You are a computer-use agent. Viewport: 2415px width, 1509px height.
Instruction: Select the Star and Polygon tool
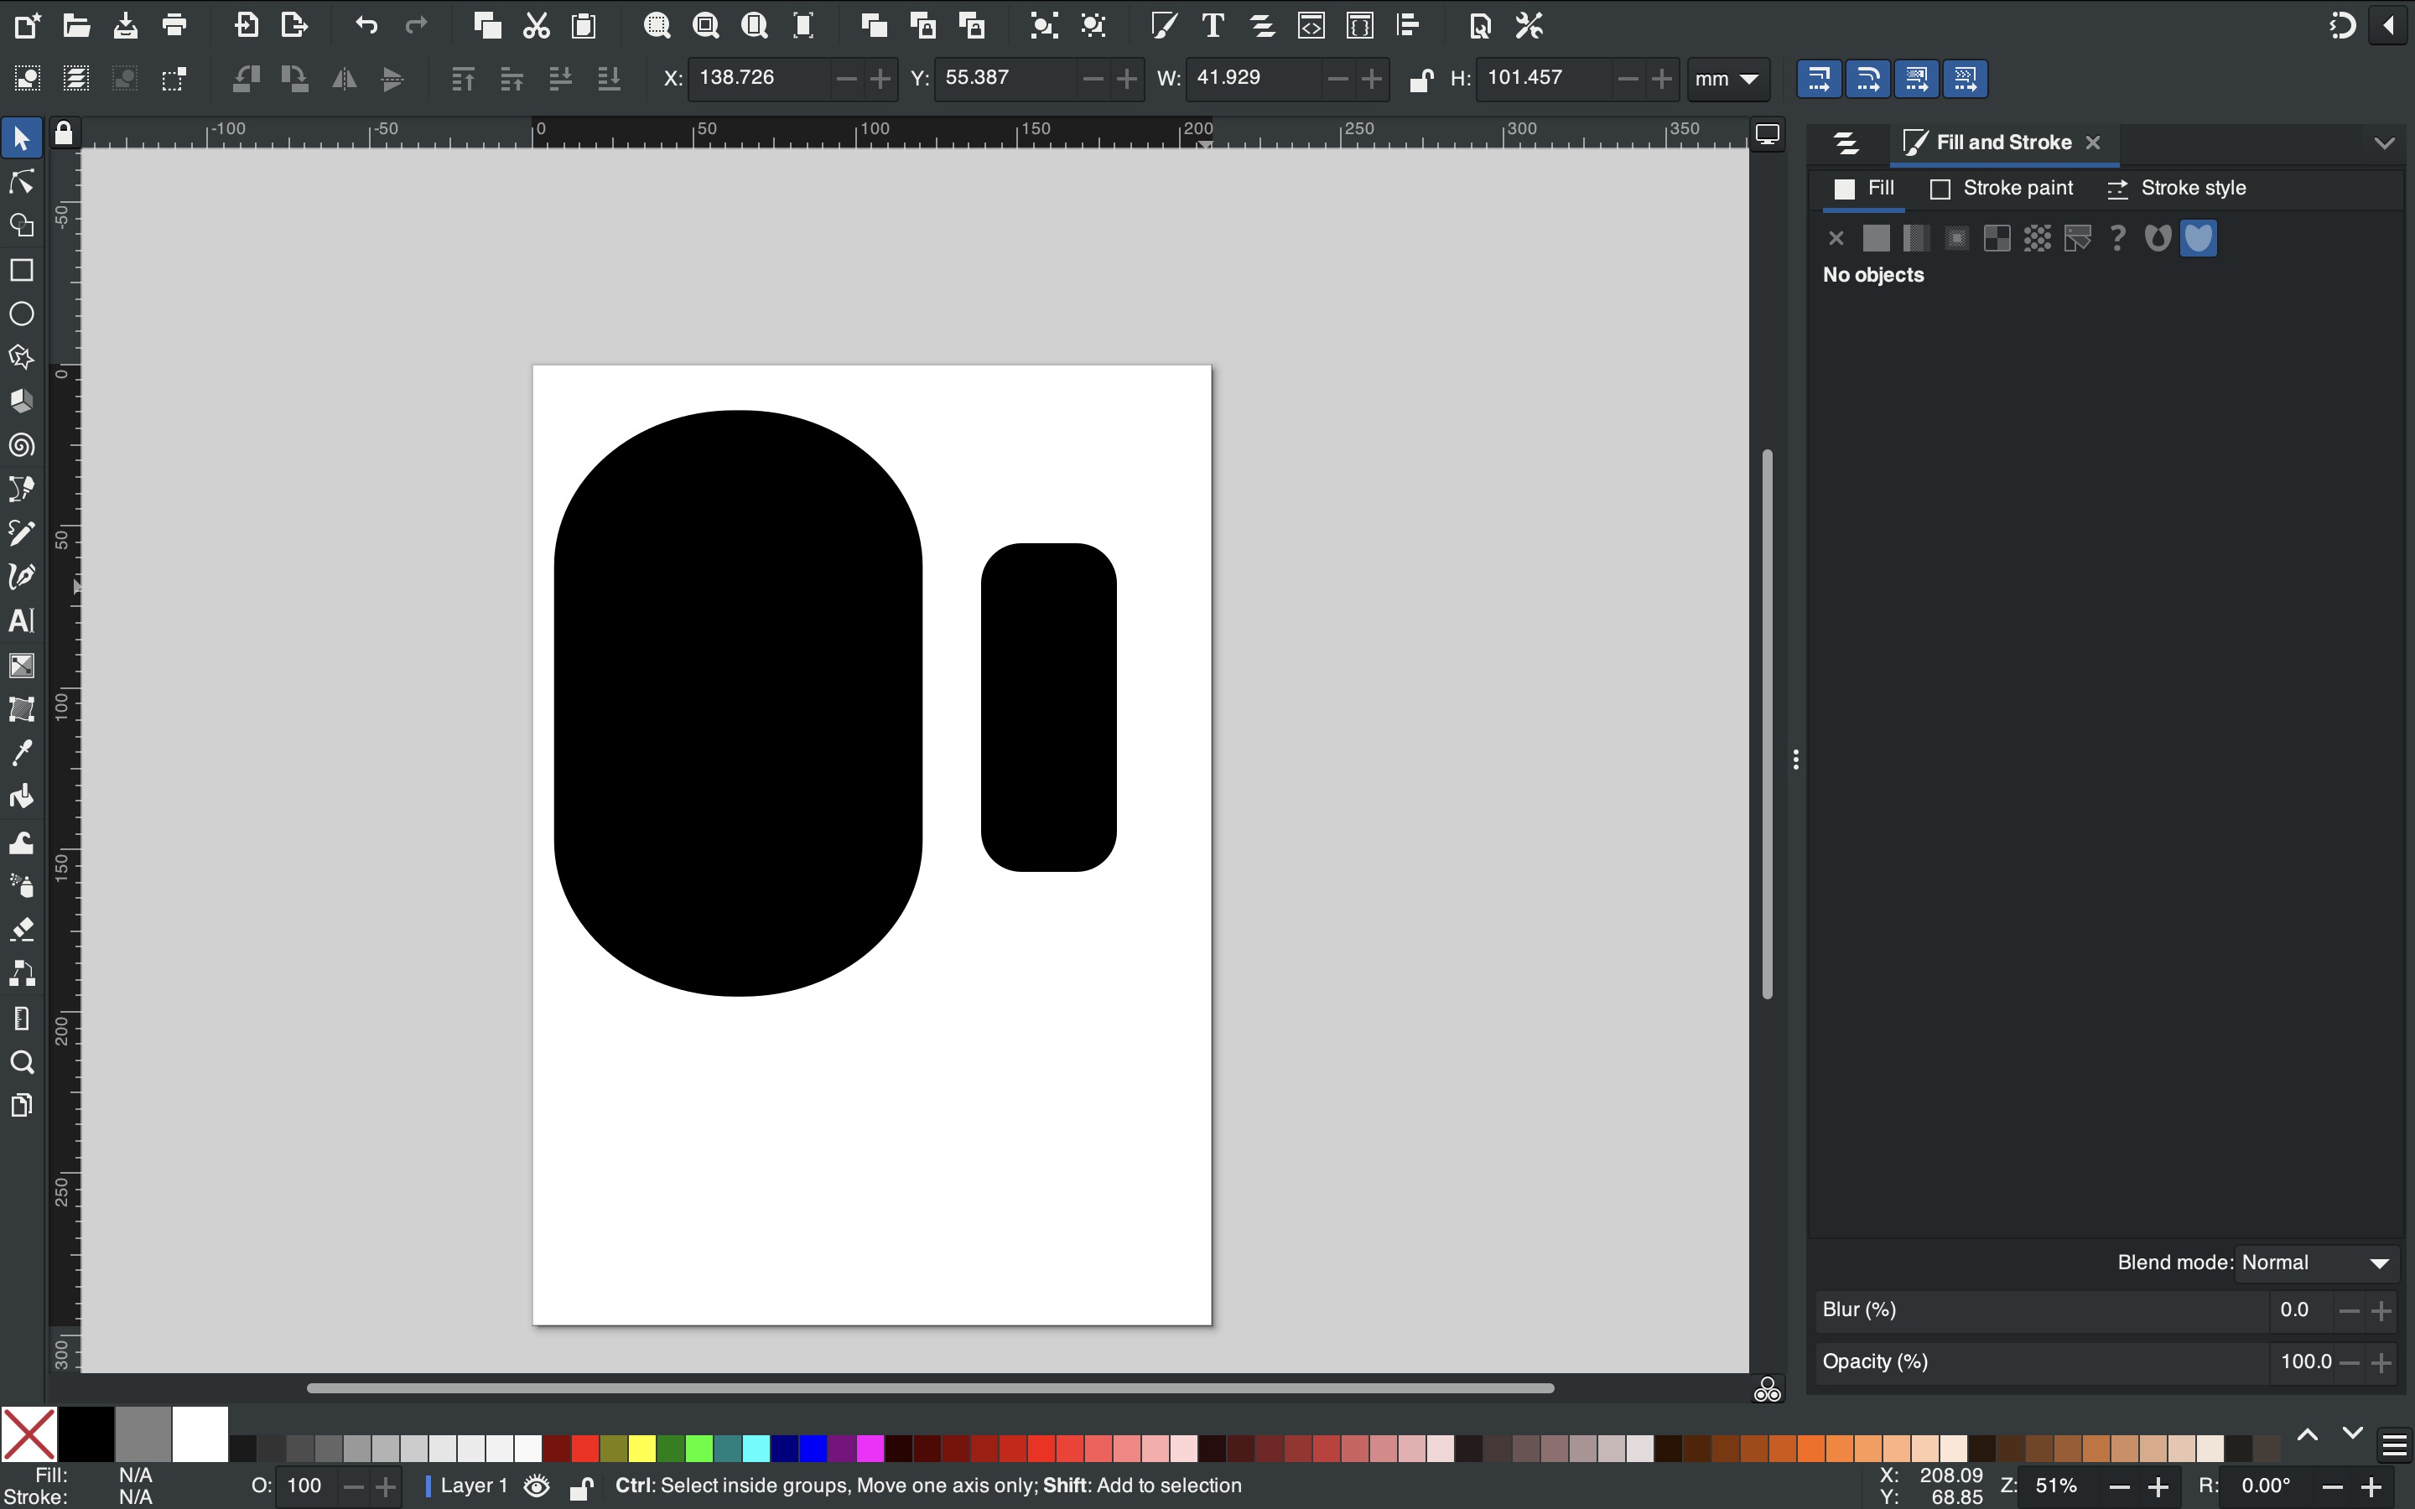(21, 357)
